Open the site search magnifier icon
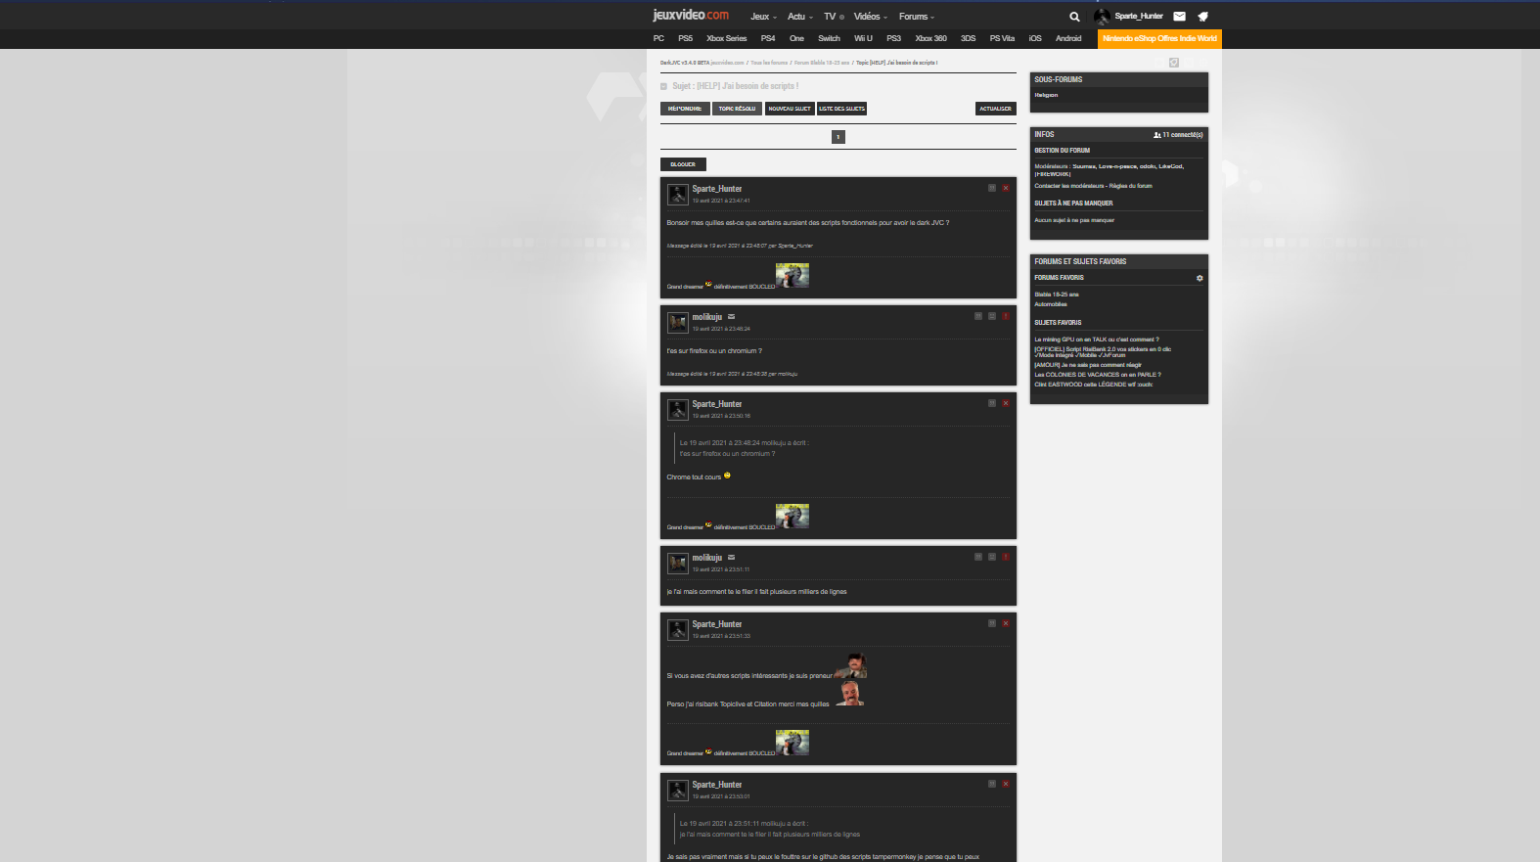 1074,17
